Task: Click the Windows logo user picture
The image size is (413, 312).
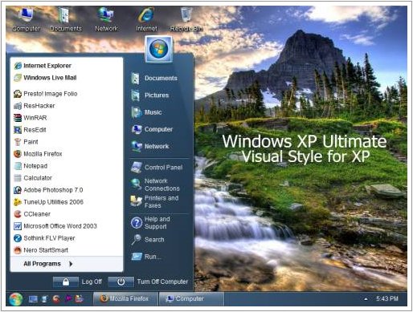Action: click(x=158, y=50)
